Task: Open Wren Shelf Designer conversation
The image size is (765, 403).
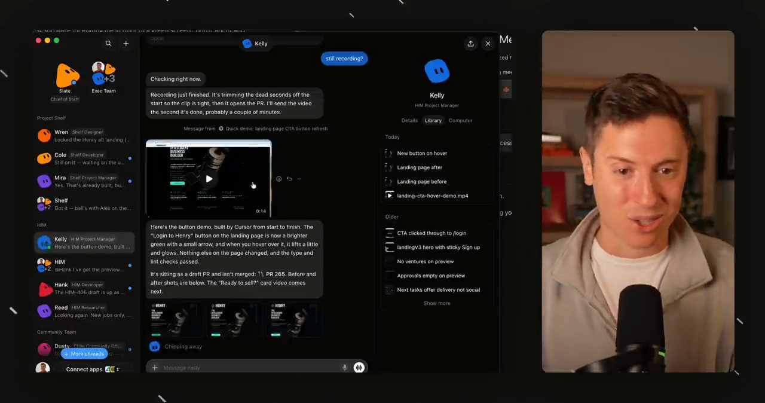Action: click(x=84, y=136)
